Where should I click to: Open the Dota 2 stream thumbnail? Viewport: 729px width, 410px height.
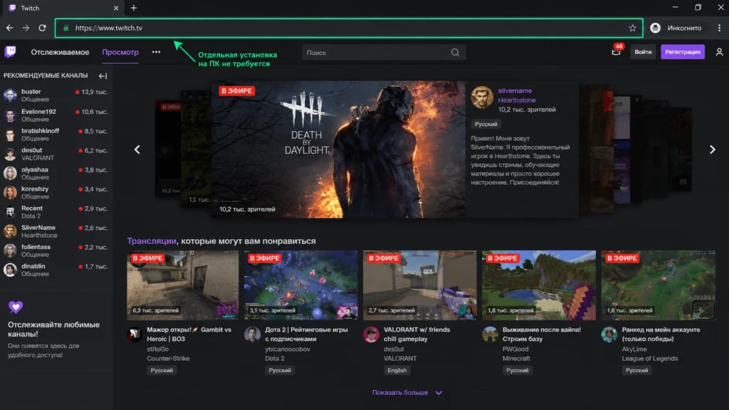(x=301, y=285)
